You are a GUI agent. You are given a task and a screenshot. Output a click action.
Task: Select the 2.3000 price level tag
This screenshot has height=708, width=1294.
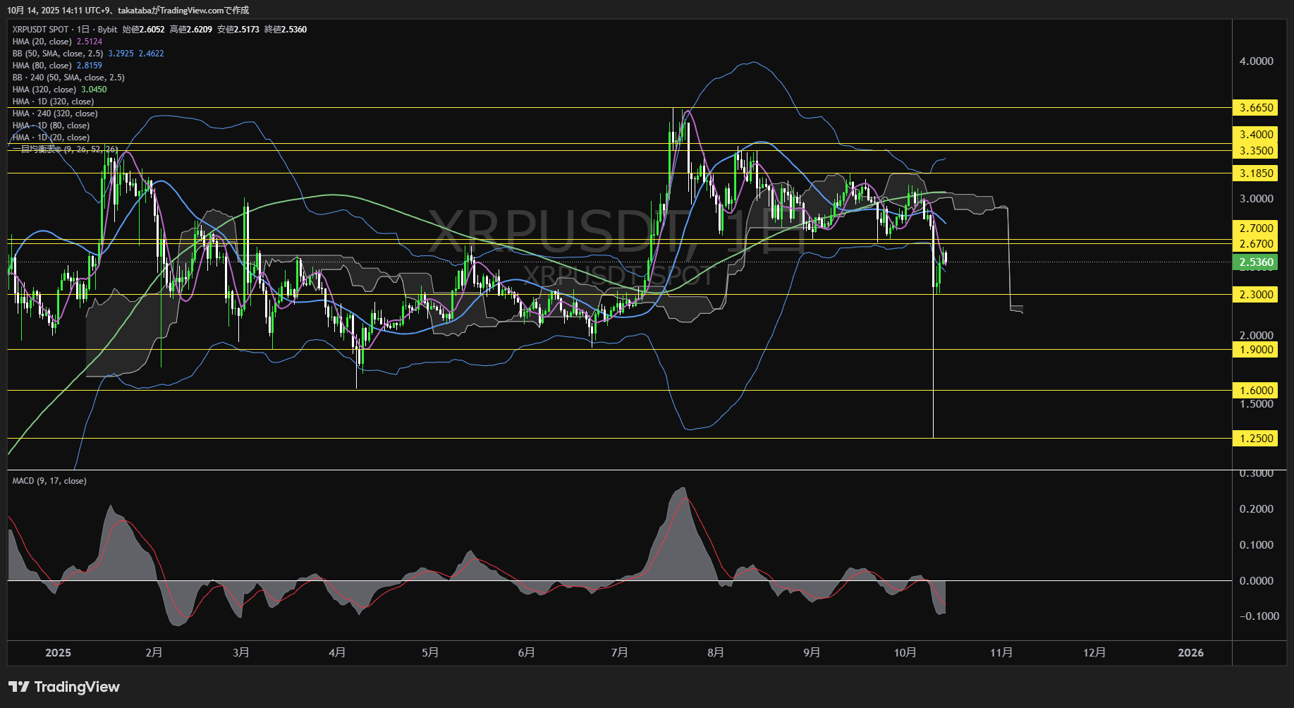(1256, 295)
